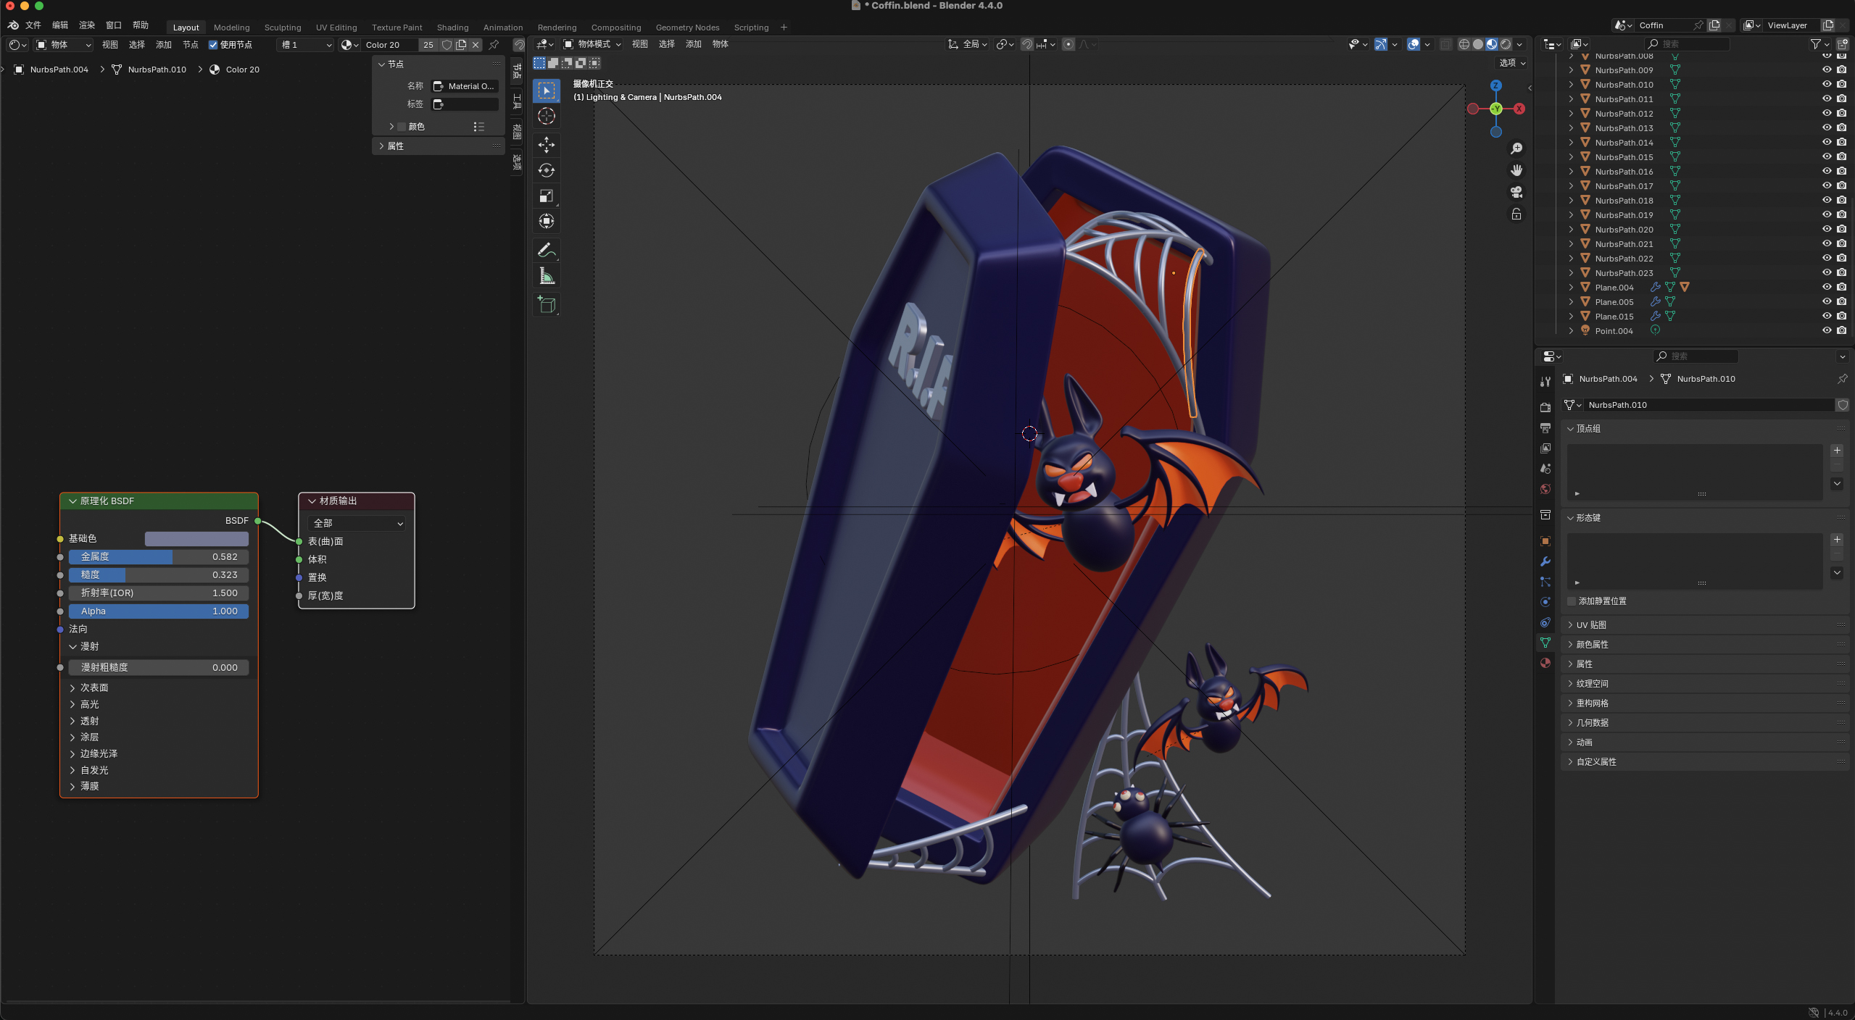
Task: Toggle camera view with camera icon
Action: [1516, 192]
